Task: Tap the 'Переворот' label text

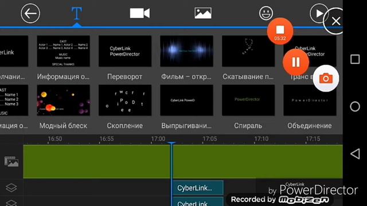Action: 125,77
